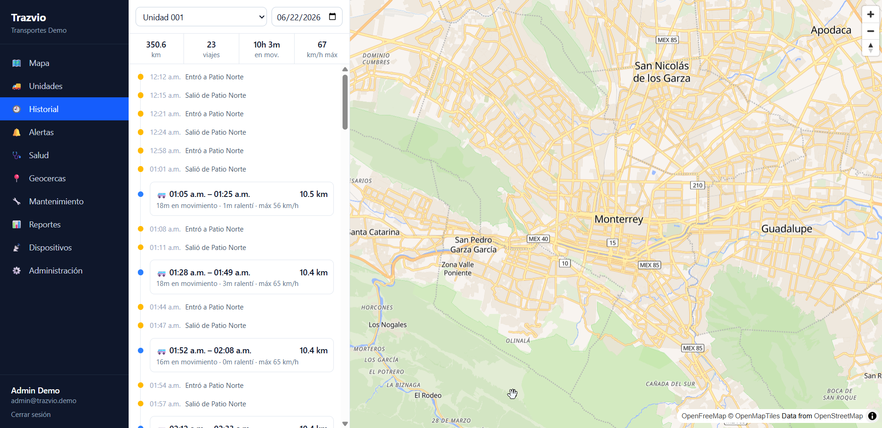Image resolution: width=882 pixels, height=428 pixels.
Task: Click 12:15 a.m. Salió de Patio Norte event
Action: point(198,95)
